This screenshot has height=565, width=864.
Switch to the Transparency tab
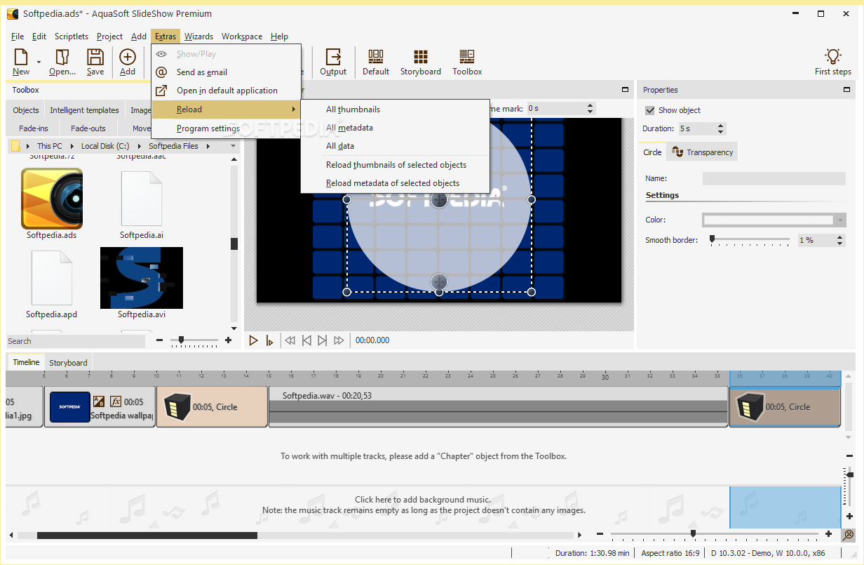[702, 152]
